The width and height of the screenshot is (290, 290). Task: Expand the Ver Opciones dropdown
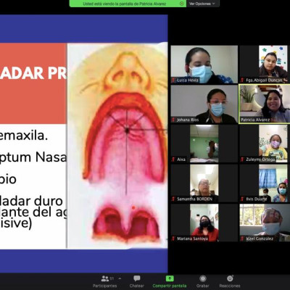point(202,4)
